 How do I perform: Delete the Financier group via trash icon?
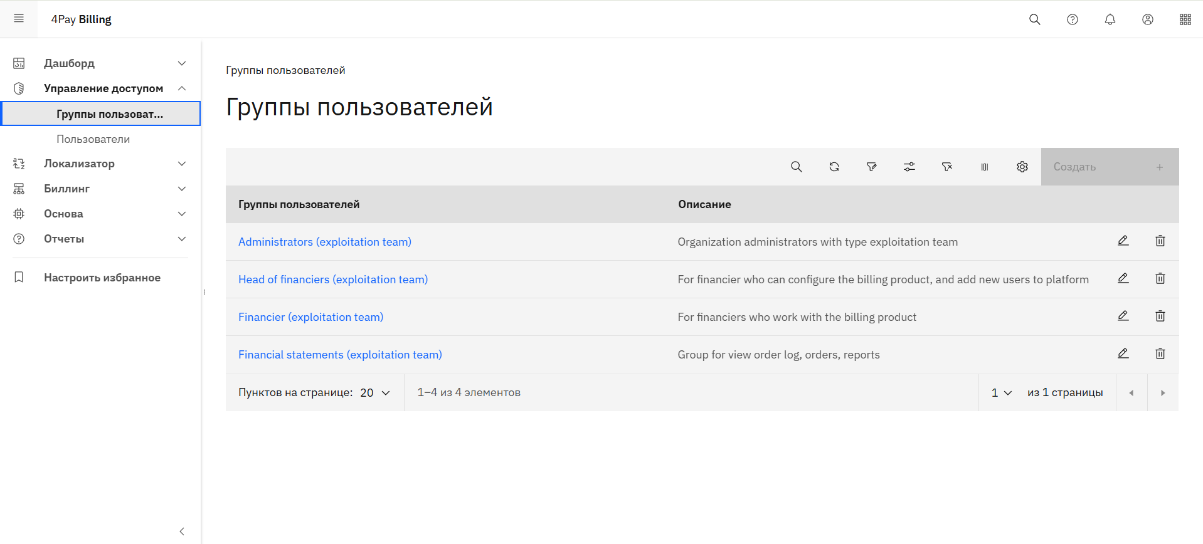tap(1160, 316)
